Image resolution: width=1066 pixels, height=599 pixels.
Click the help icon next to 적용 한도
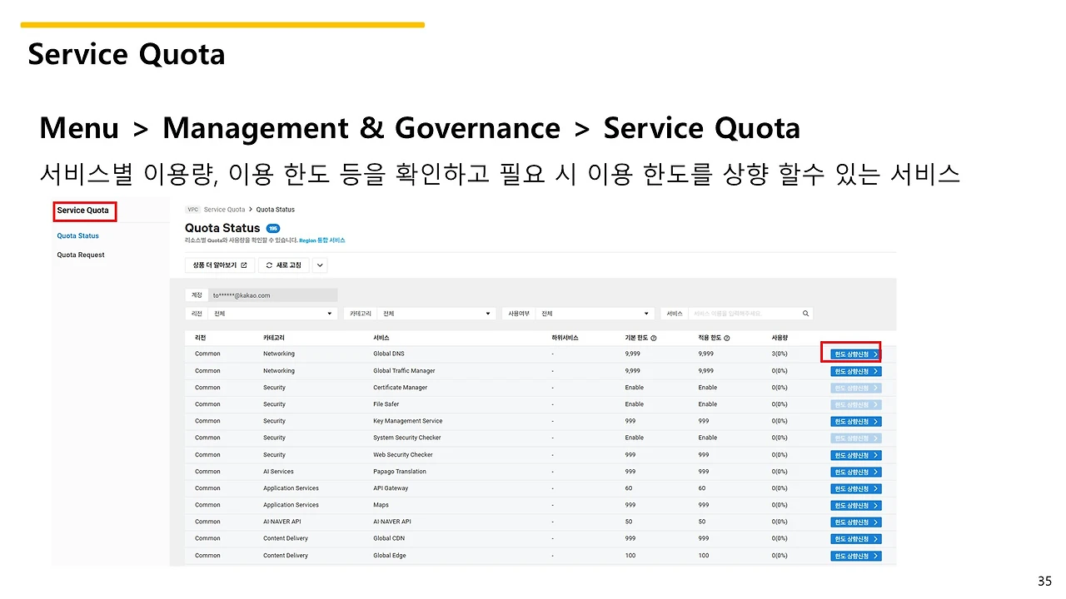tap(727, 339)
